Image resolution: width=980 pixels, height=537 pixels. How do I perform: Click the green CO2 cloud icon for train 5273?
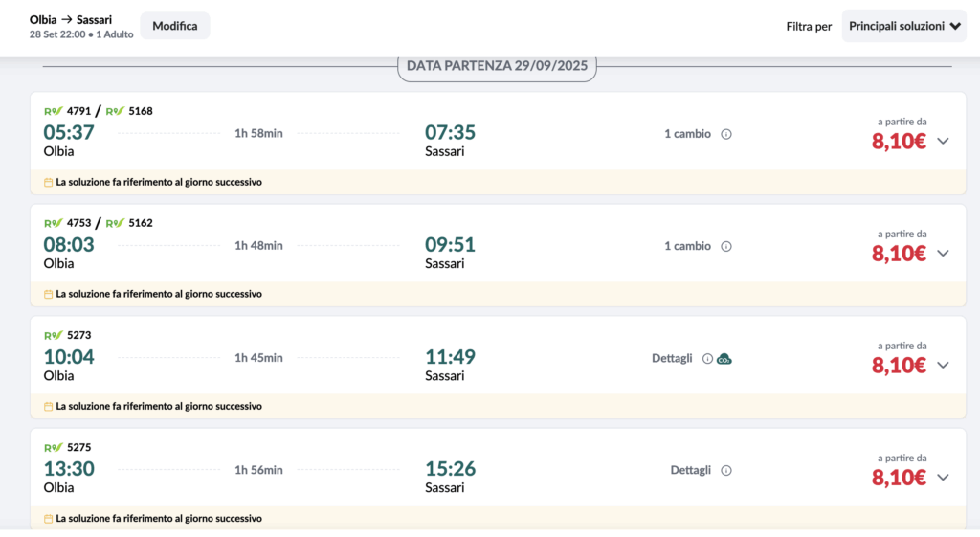point(724,359)
